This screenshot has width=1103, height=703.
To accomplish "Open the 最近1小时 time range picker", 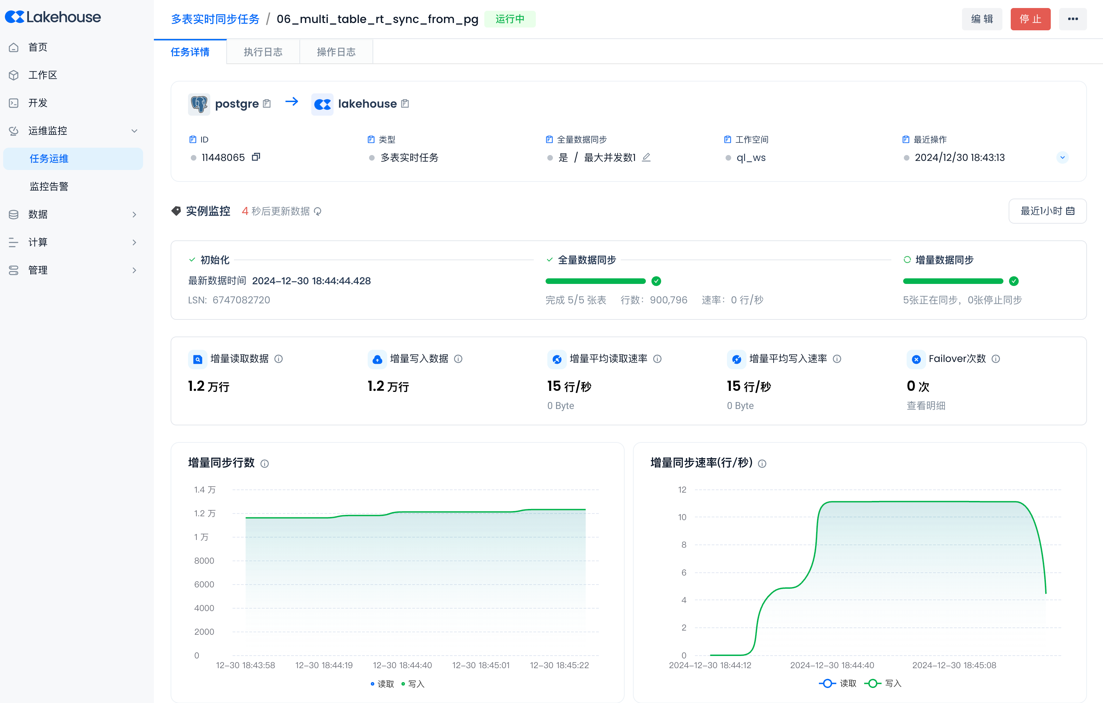I will point(1047,211).
